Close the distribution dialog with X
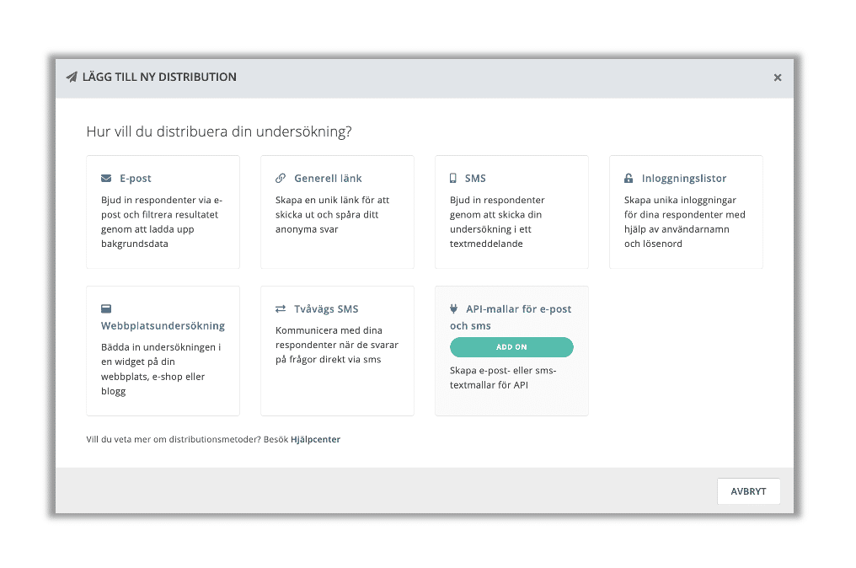This screenshot has height=568, width=856. [778, 78]
